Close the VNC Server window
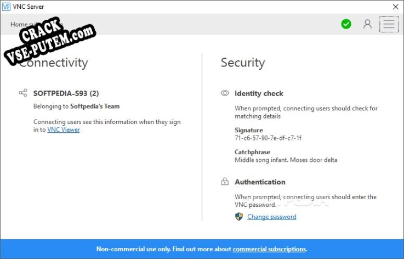404x259 pixels. coord(396,7)
